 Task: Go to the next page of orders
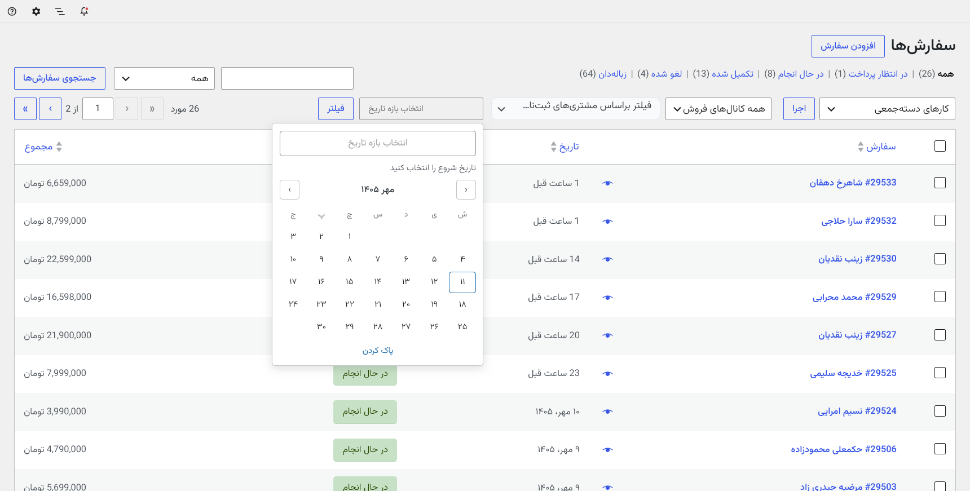50,109
